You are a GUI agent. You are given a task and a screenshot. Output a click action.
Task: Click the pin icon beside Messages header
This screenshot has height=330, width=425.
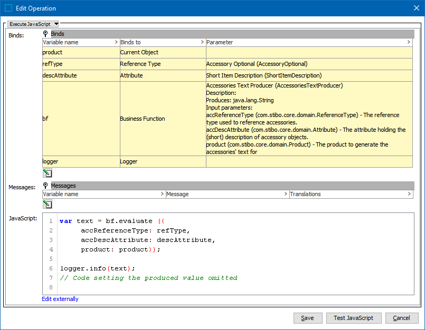[x=46, y=186]
